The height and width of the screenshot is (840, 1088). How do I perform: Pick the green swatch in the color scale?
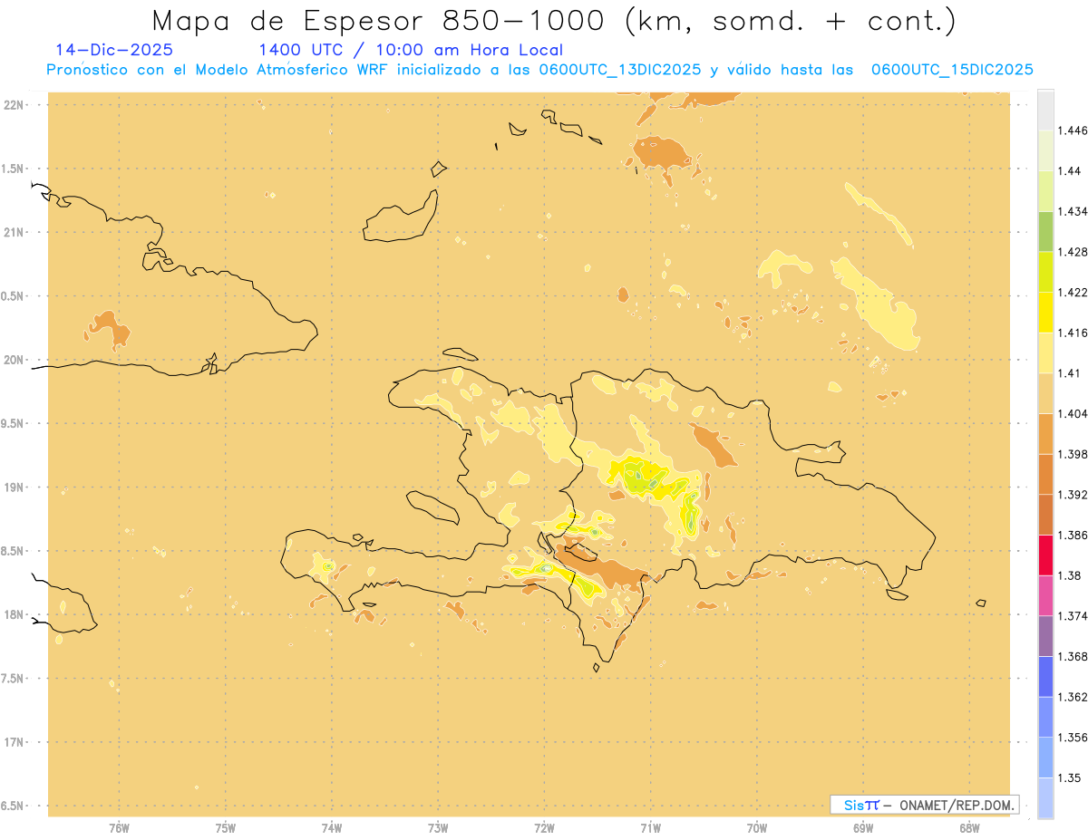1045,231
